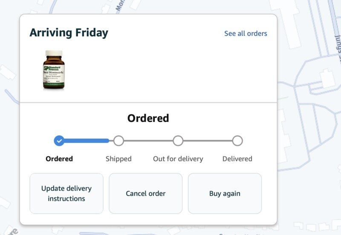Click the blue filled progress bar segment
Viewport: 341px width, 235px height.
click(87, 141)
